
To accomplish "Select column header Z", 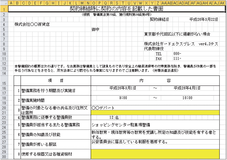I will pyautogui.click(x=158, y=3).
